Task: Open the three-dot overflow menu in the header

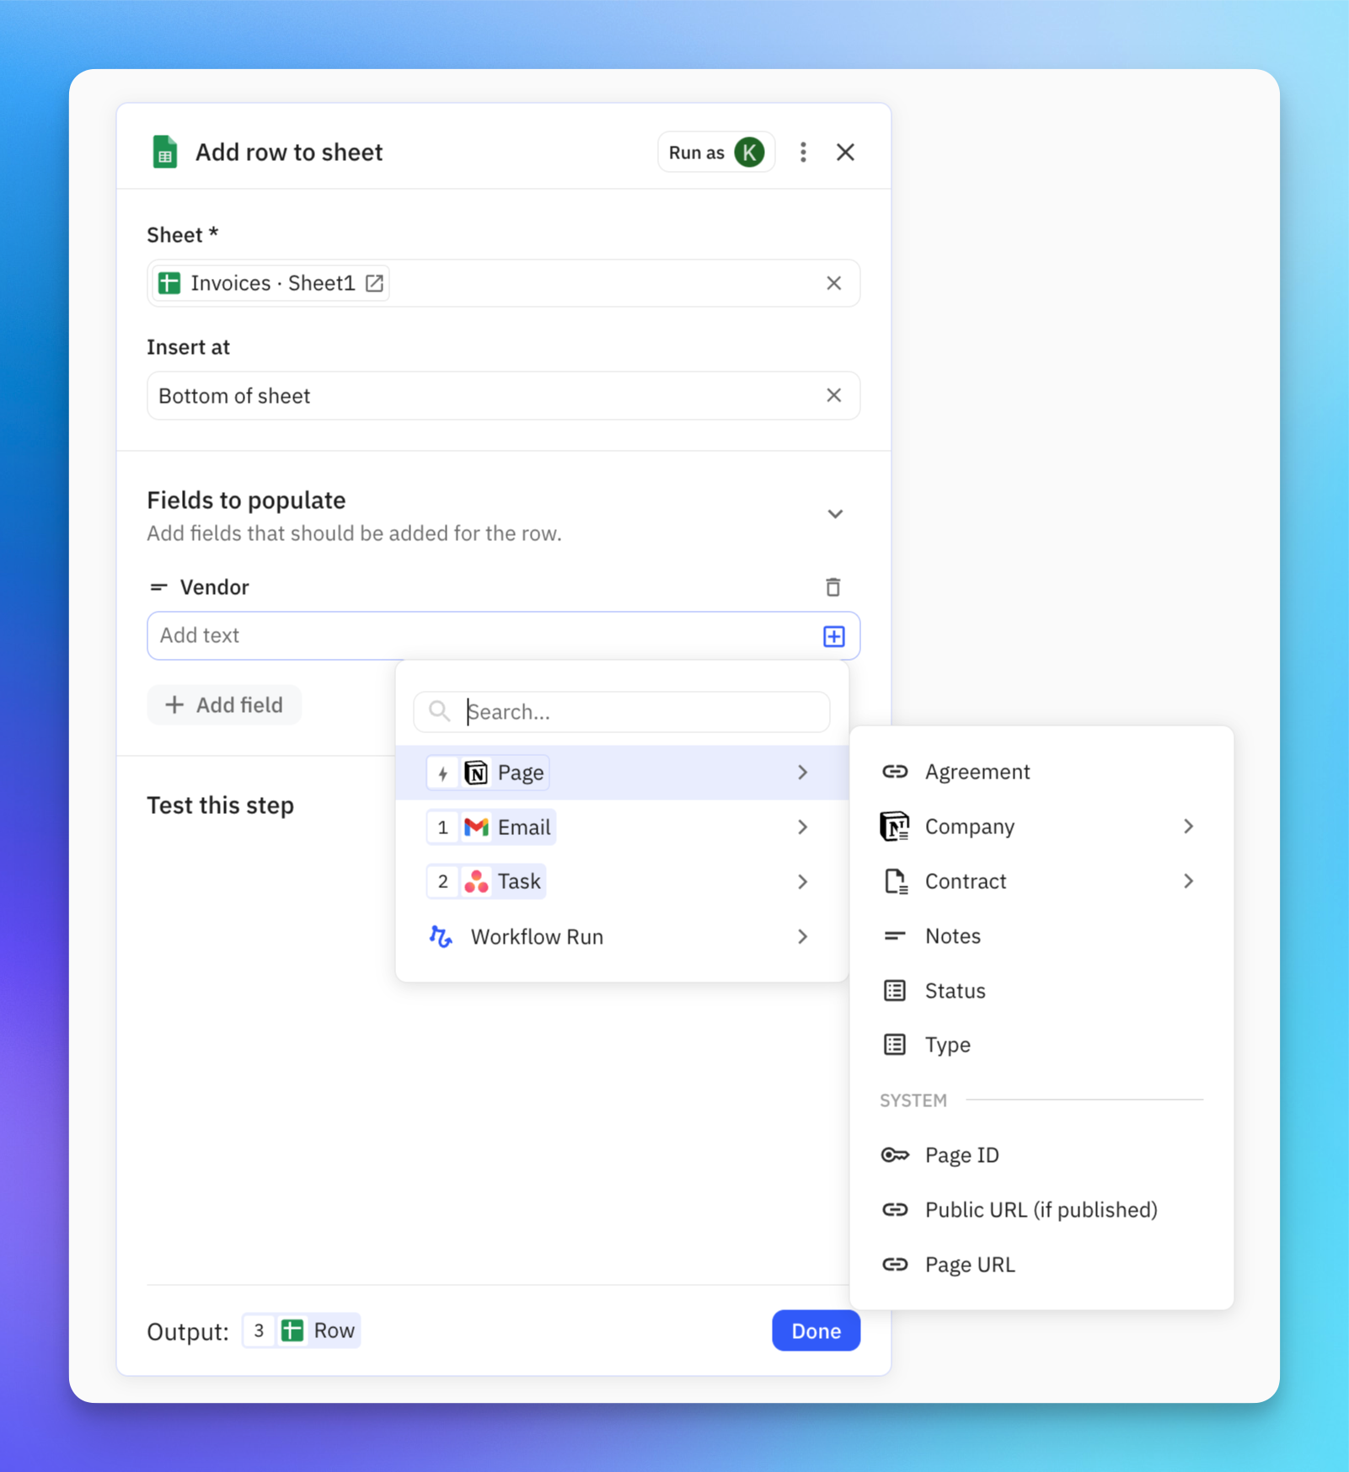Action: (x=803, y=152)
